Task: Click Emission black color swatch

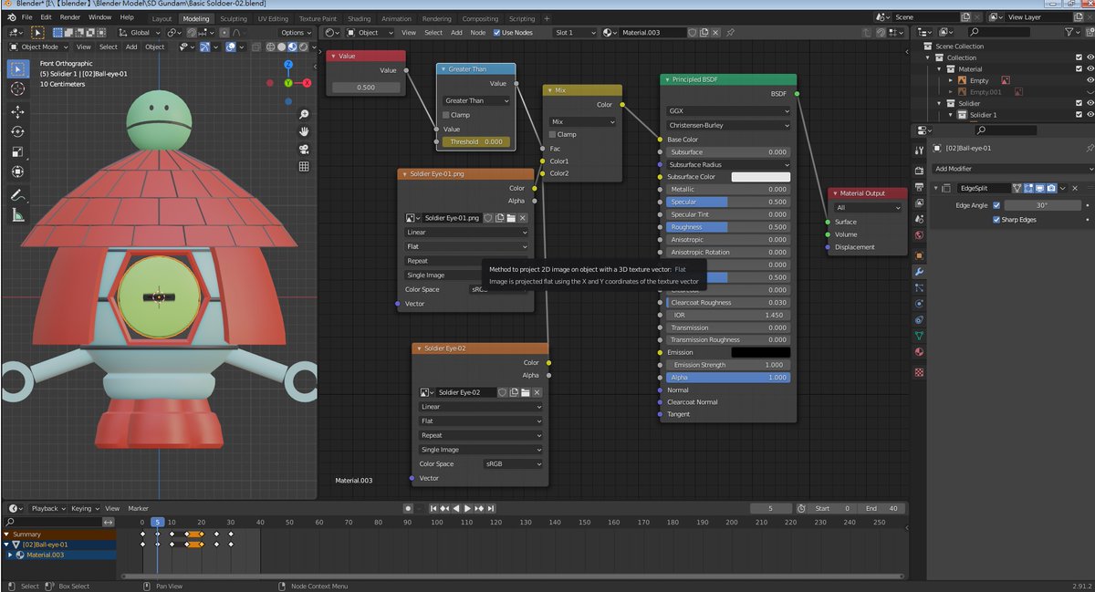Action: click(760, 352)
